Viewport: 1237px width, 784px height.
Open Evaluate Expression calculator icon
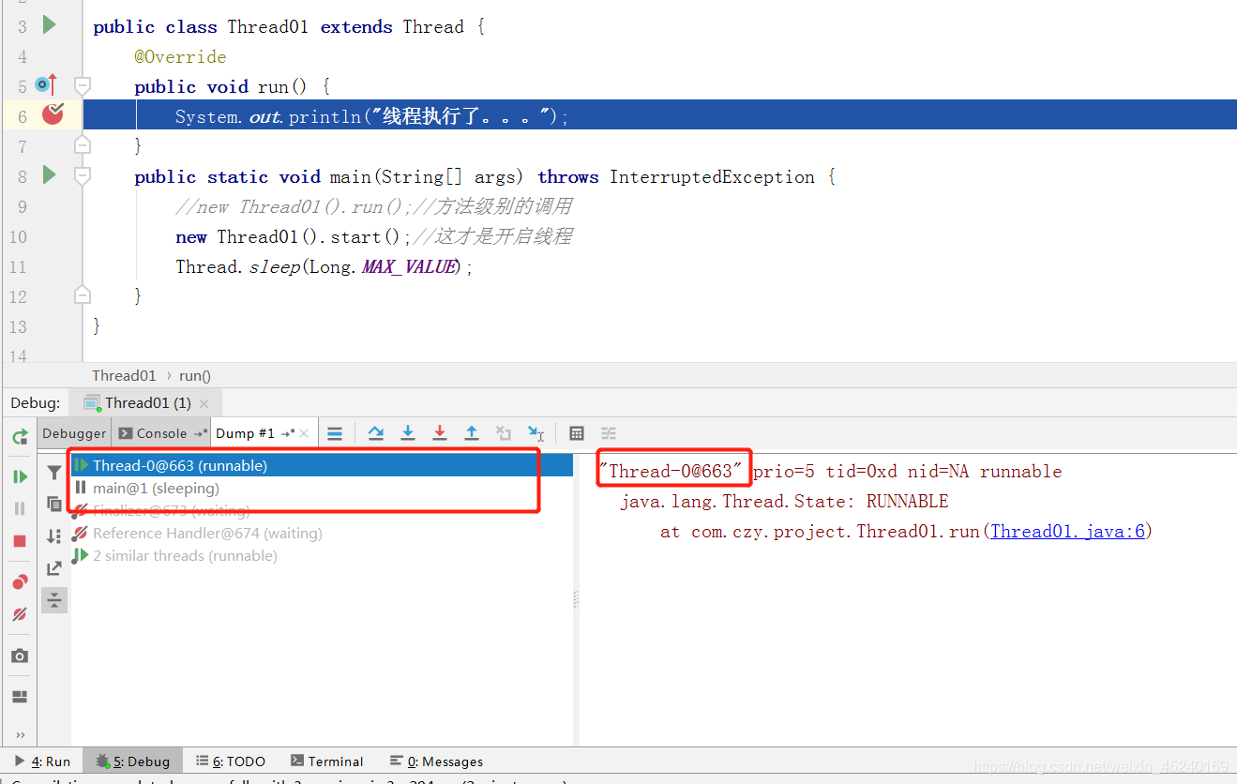[577, 432]
